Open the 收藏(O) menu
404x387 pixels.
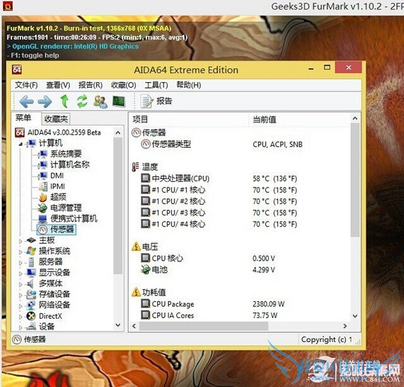[x=124, y=85]
